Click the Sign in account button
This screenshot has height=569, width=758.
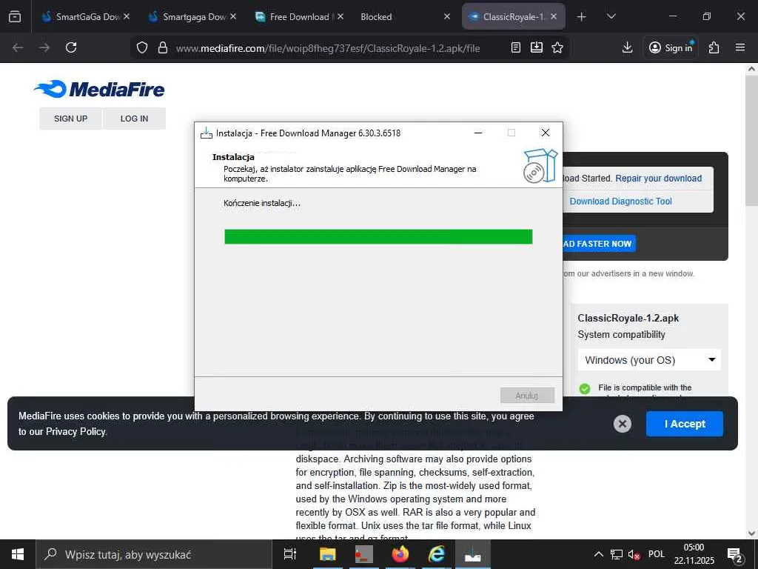(671, 47)
